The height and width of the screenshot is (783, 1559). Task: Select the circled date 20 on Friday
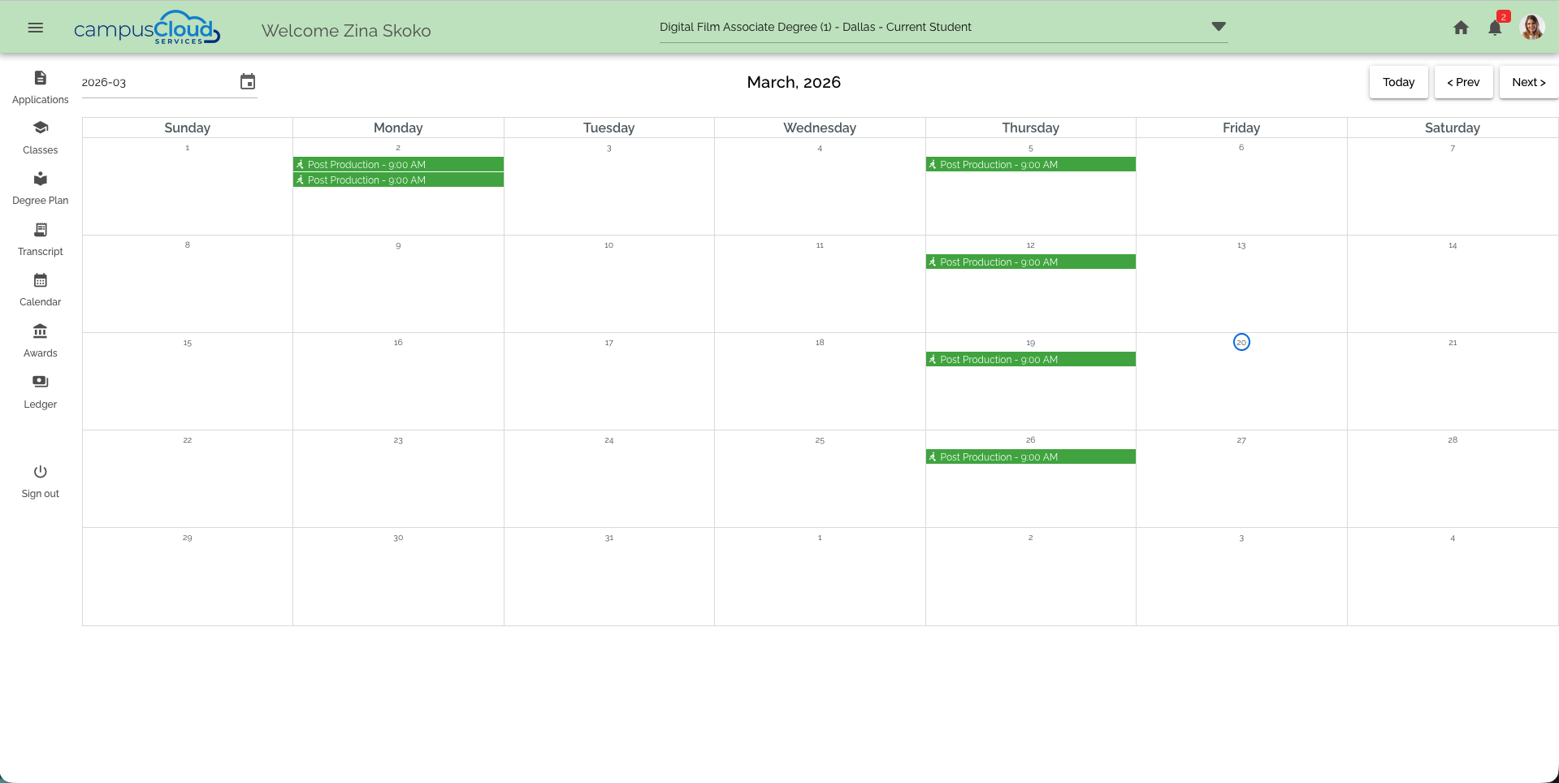(x=1241, y=342)
